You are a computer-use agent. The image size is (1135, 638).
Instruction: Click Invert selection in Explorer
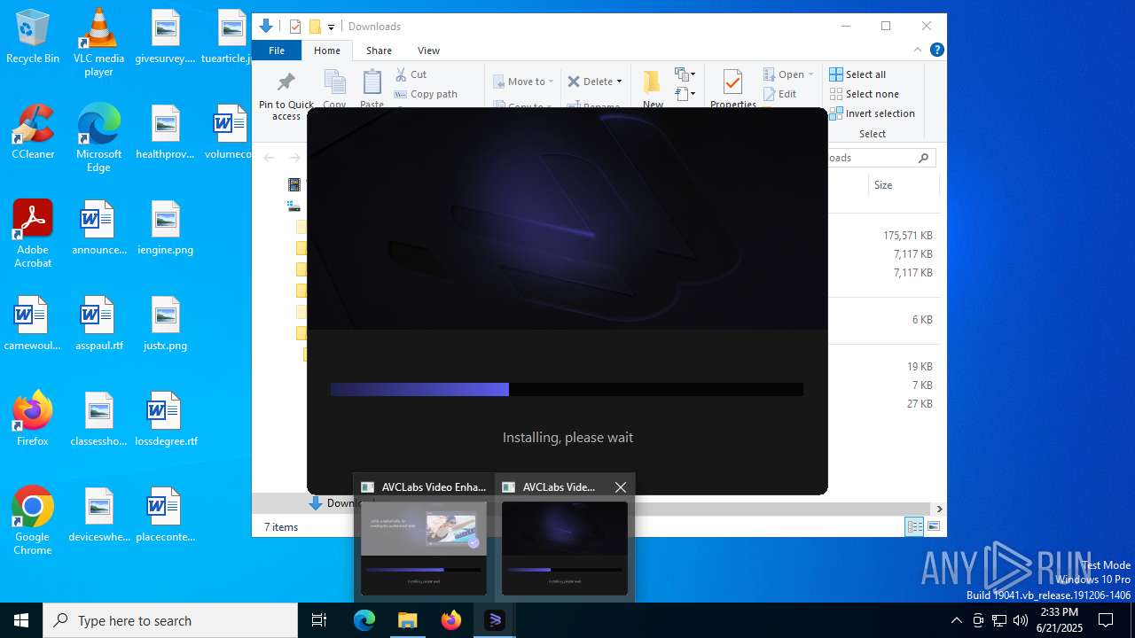coord(872,113)
